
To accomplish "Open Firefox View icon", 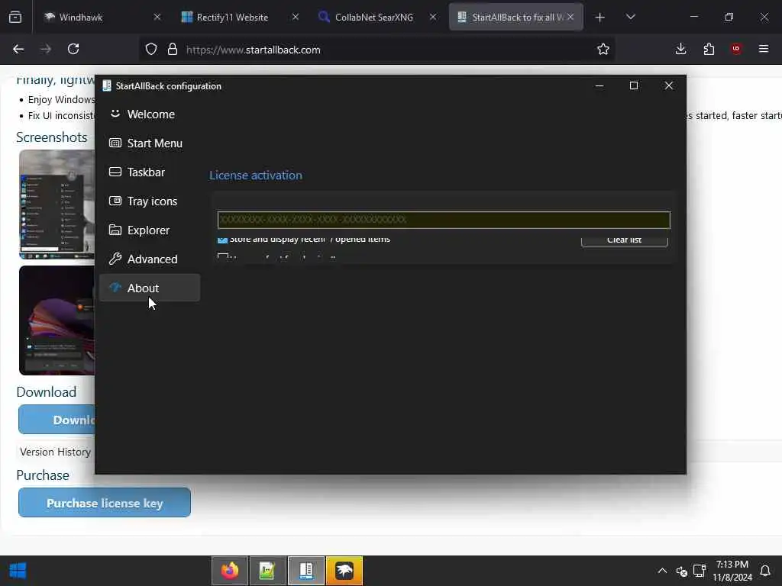I will 15,17.
